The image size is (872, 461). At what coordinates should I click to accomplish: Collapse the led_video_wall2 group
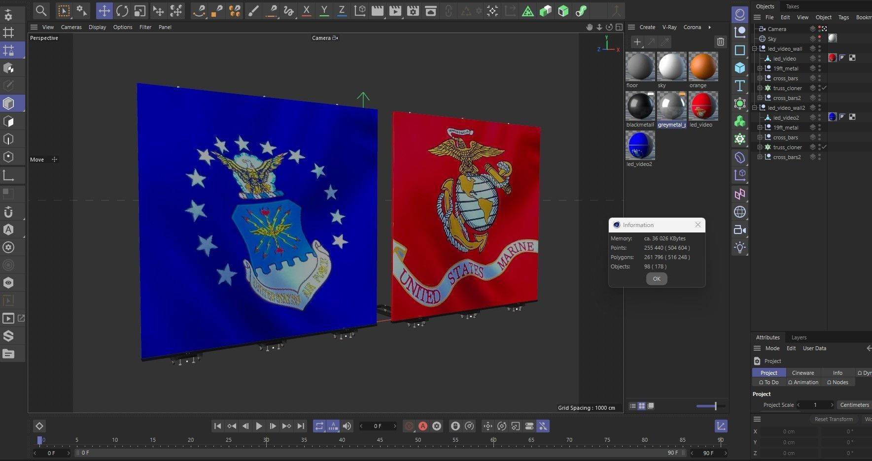click(754, 108)
